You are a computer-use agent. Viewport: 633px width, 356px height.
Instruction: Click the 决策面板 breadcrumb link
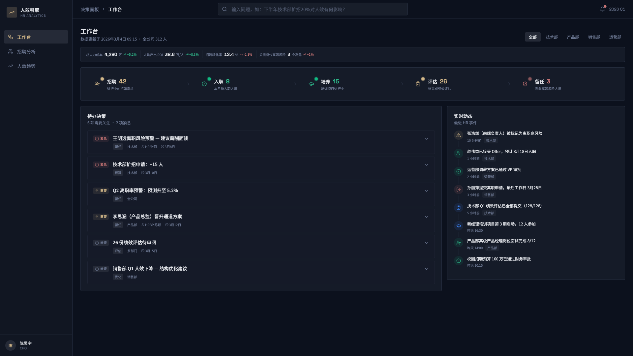click(90, 10)
